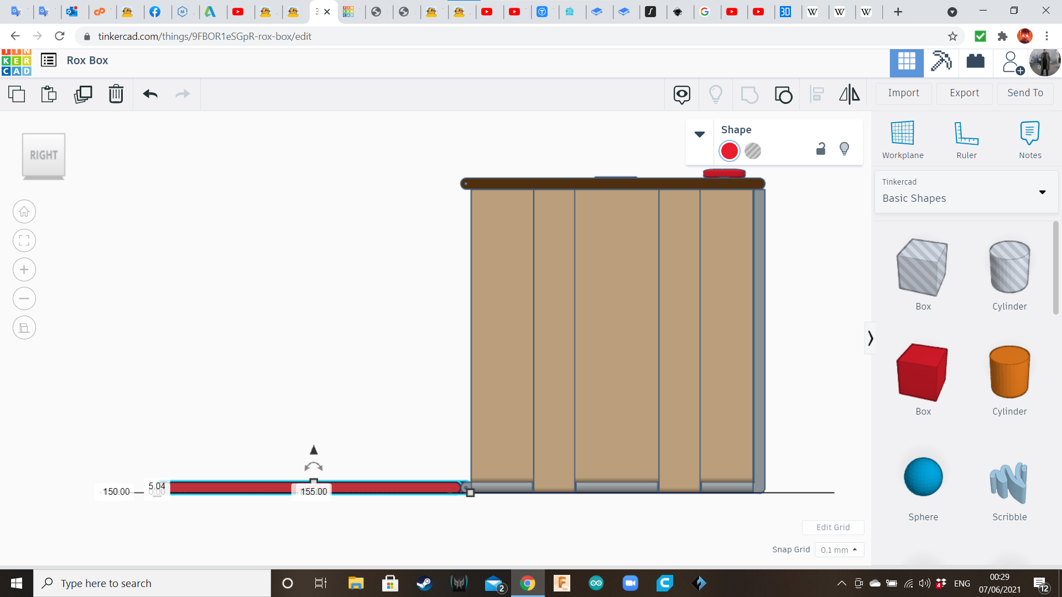Undo the last action
The height and width of the screenshot is (597, 1062).
click(150, 94)
